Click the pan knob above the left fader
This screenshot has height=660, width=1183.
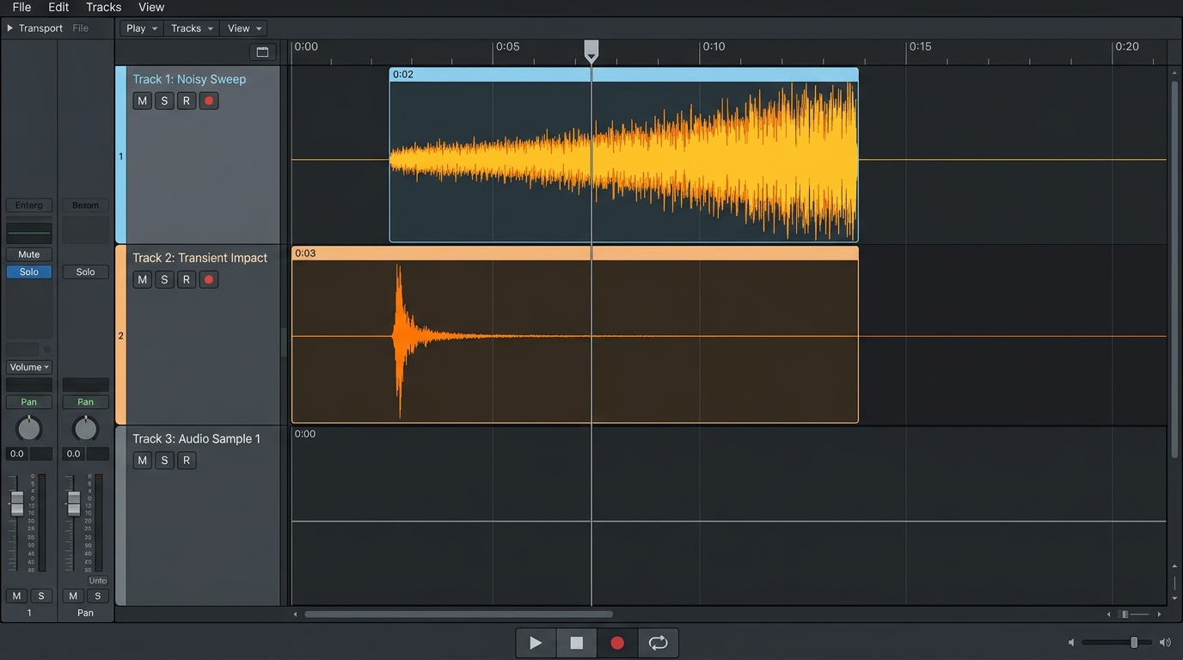[29, 428]
